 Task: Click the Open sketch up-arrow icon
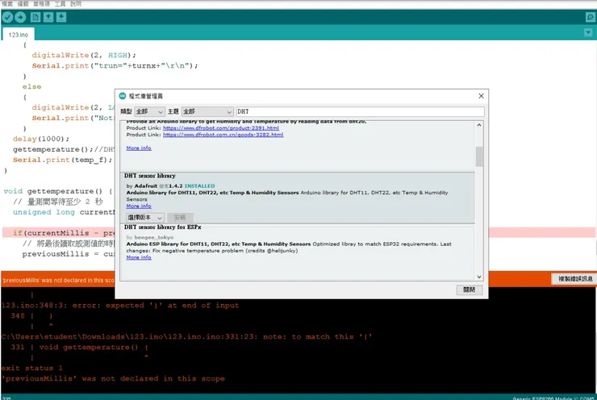pos(48,17)
